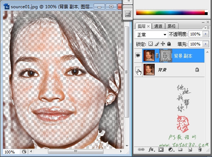Click the vertical scrollbar thumb of document
Viewport: 212px width, 157px height.
point(127,72)
